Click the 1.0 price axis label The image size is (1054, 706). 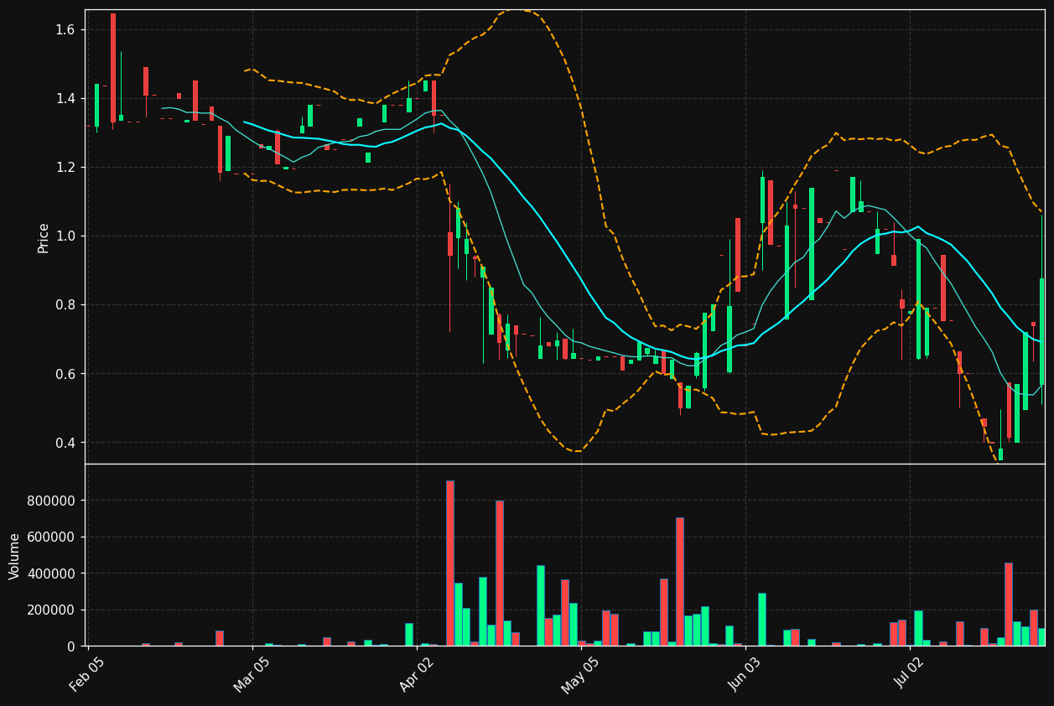click(x=65, y=236)
